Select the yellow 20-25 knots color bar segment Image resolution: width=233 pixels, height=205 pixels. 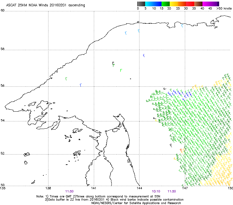pyautogui.click(x=174, y=4)
